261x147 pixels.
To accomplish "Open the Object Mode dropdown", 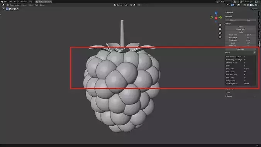I will [x=14, y=5].
